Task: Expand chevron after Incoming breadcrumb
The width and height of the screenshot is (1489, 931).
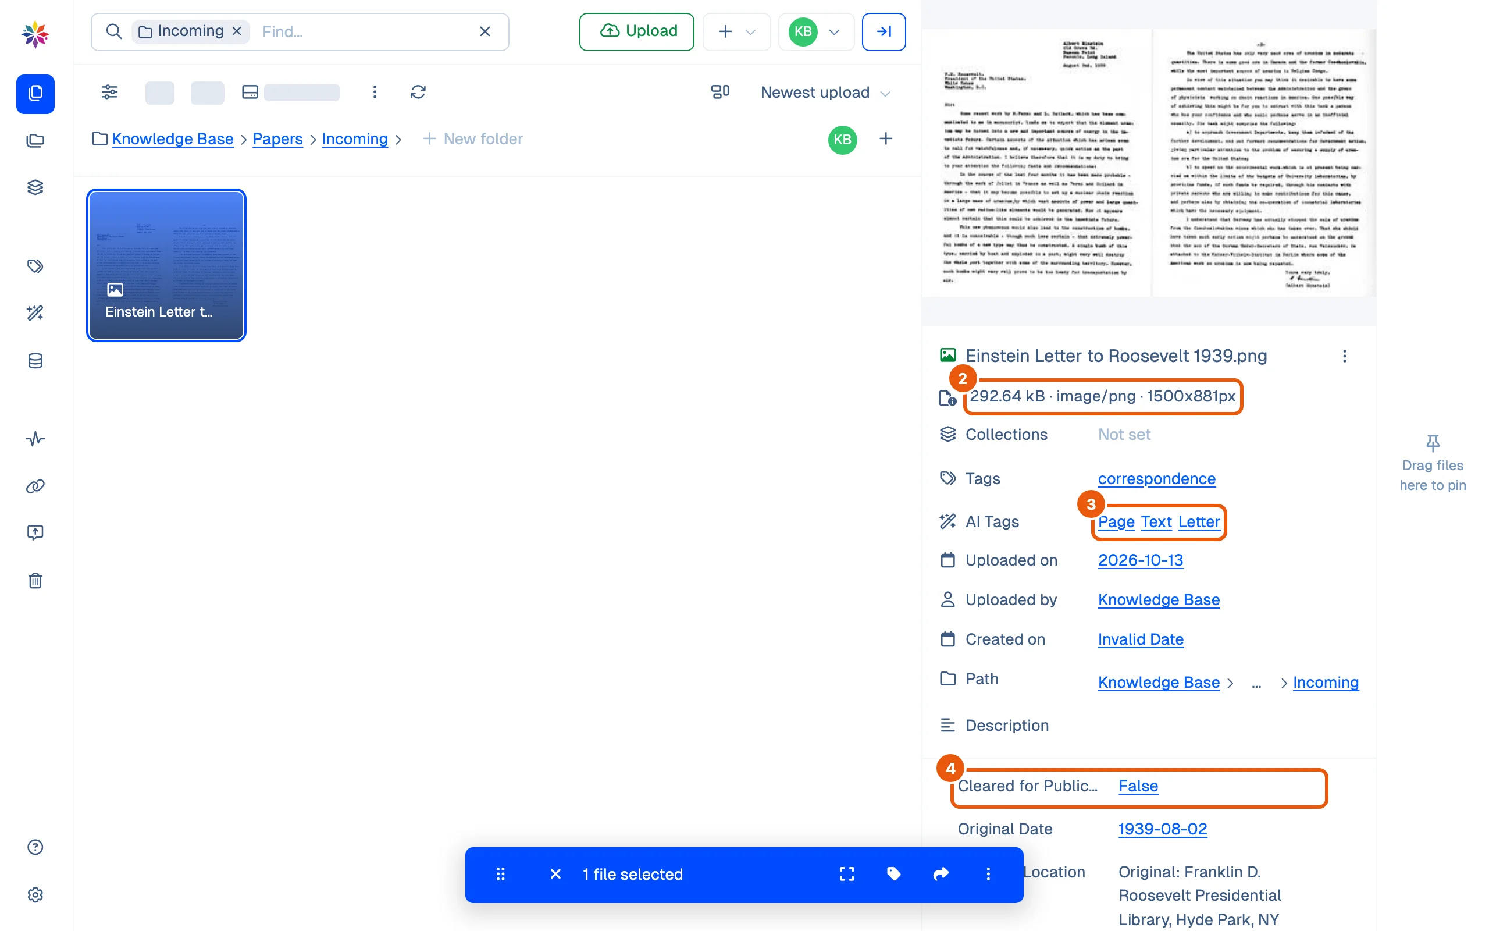Action: (398, 140)
